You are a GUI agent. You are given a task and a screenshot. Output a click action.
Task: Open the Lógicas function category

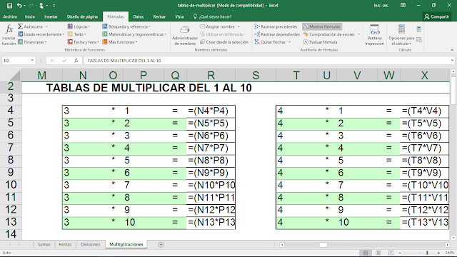point(79,26)
